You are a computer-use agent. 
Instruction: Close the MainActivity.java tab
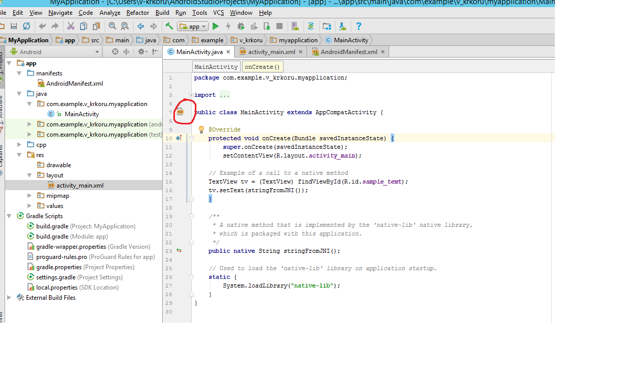click(x=228, y=51)
